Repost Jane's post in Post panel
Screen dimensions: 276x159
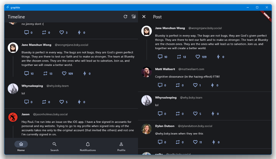click(179, 57)
